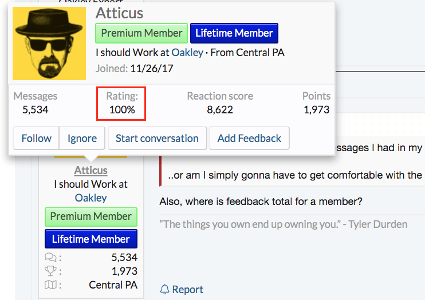Image resolution: width=425 pixels, height=300 pixels.
Task: Click the sidebar Premium Member badge
Action: coord(90,216)
